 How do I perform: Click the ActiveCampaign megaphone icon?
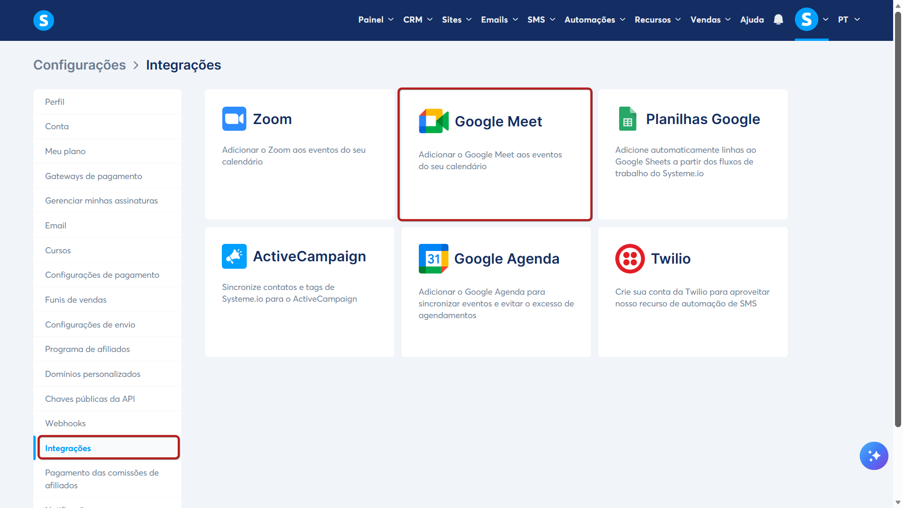234,257
